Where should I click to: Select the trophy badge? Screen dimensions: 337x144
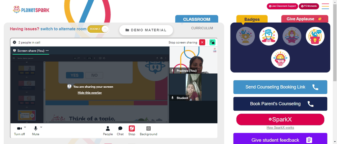(x=245, y=36)
